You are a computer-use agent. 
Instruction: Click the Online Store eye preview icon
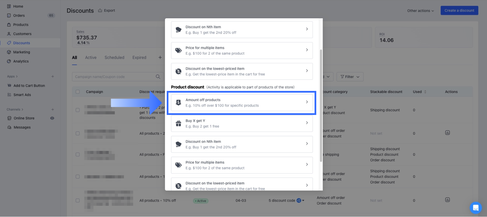click(x=52, y=118)
